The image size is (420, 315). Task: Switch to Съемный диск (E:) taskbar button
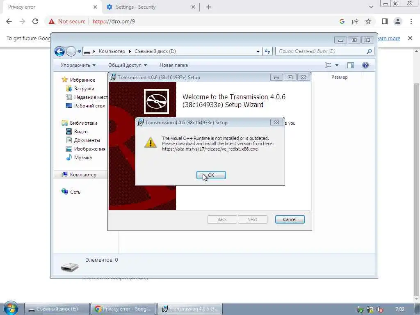coord(57,309)
